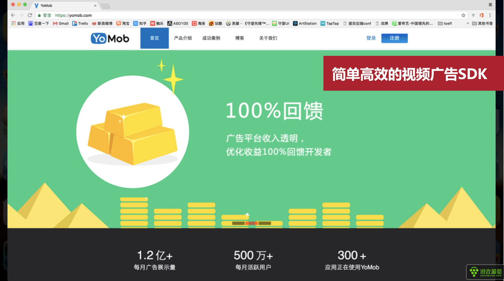Open the 站酷 bookmark
The image size is (504, 281).
(216, 23)
